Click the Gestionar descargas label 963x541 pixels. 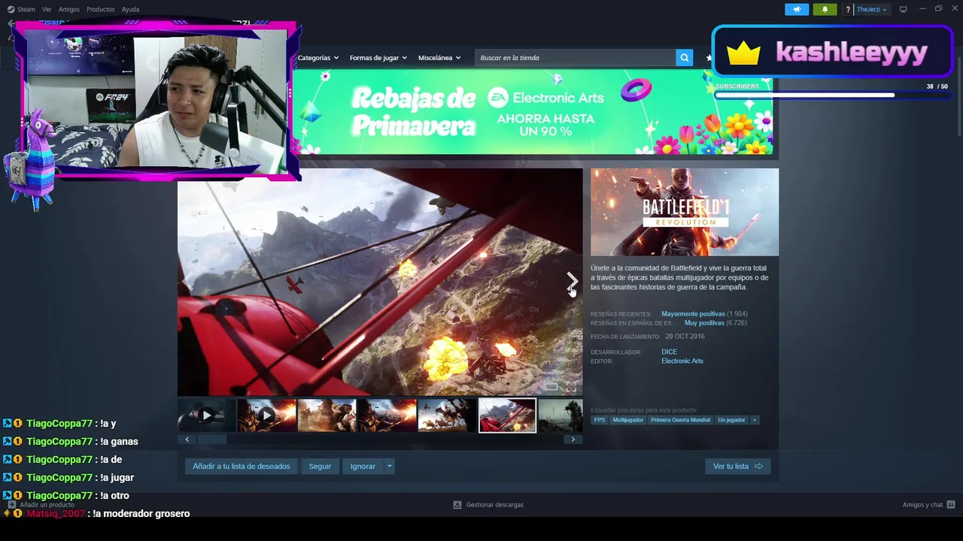point(494,505)
